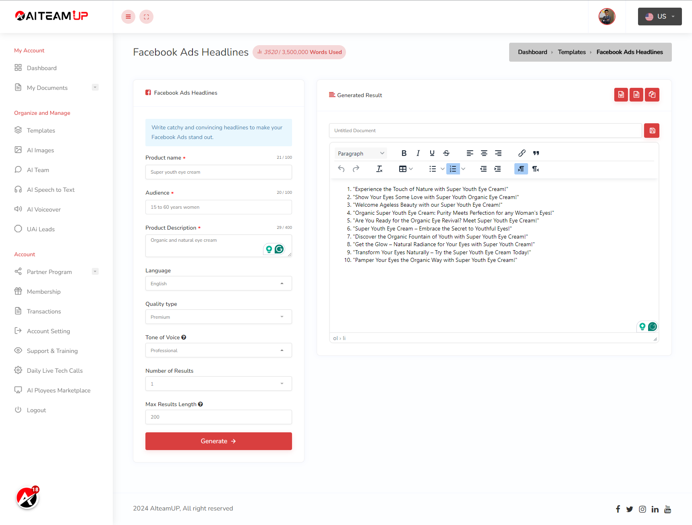Click the Product name input field
692x525 pixels.
218,172
